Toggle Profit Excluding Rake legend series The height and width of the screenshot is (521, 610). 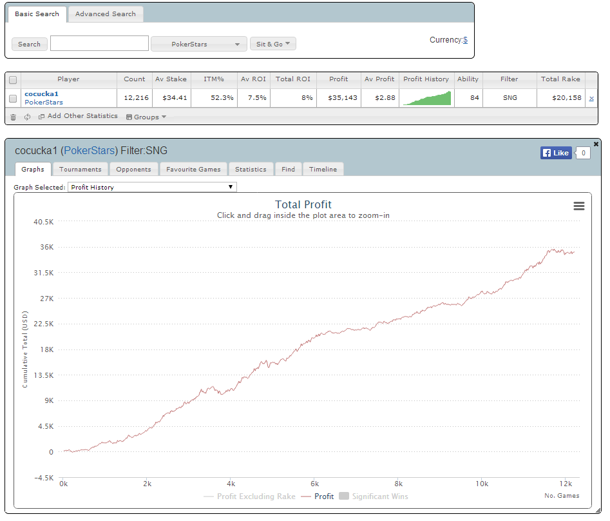point(249,496)
